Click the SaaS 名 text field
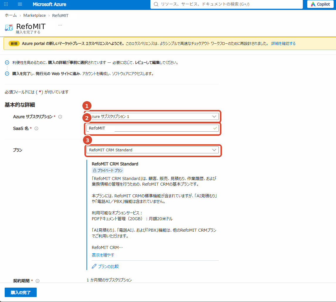Screen dimensions: 336x302 [152, 128]
